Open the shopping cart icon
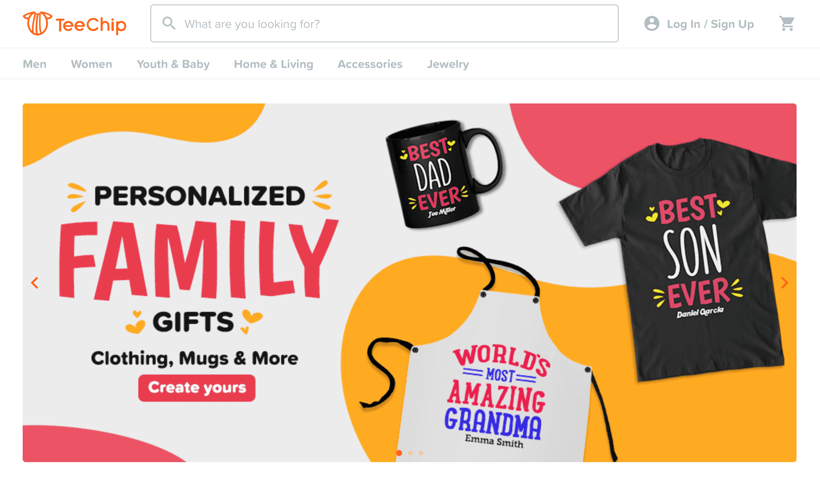Screen dimensions: 820x481 [x=787, y=24]
